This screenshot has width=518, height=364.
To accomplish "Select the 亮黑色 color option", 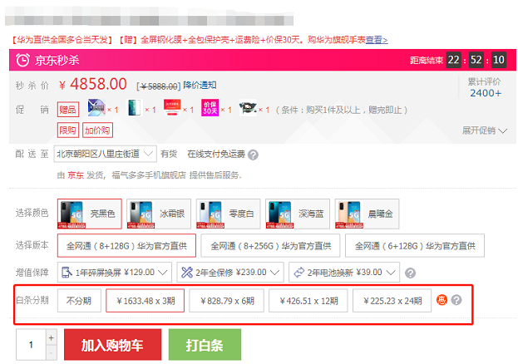I will (x=90, y=214).
